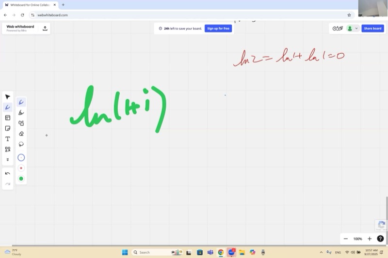Click the export board upload icon
Image resolution: width=388 pixels, height=258 pixels.
click(45, 29)
